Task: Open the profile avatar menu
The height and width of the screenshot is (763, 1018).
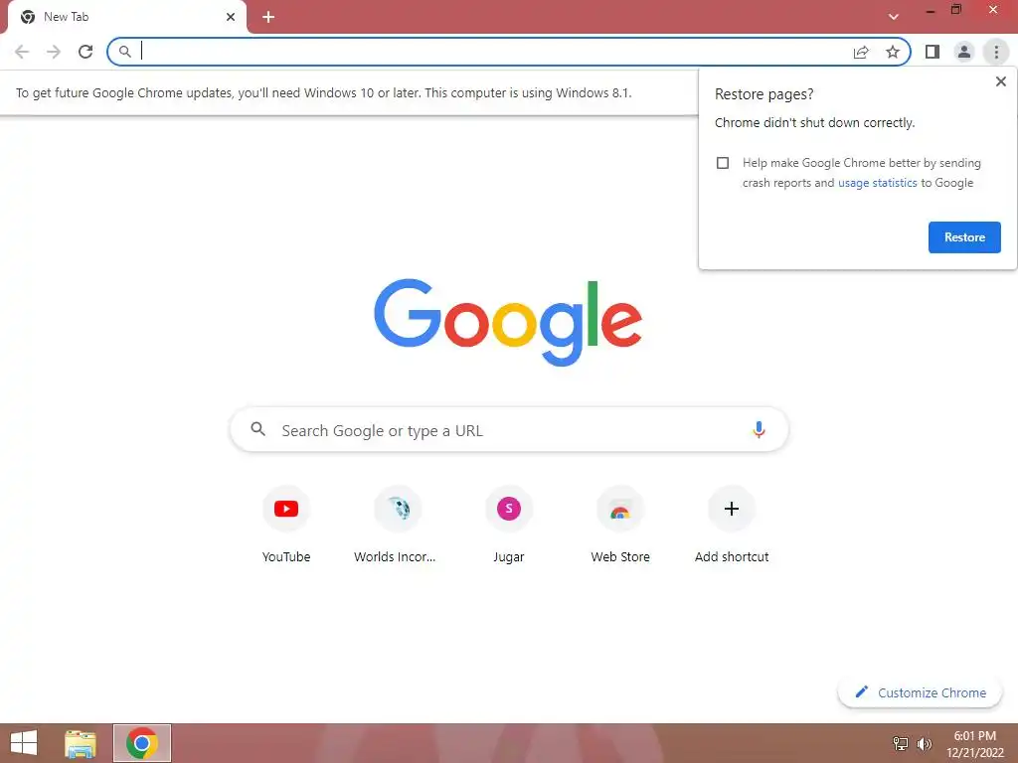Action: click(964, 52)
